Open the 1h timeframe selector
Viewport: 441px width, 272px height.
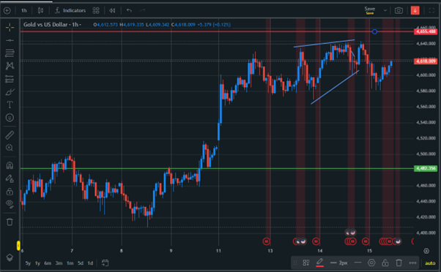pyautogui.click(x=24, y=11)
